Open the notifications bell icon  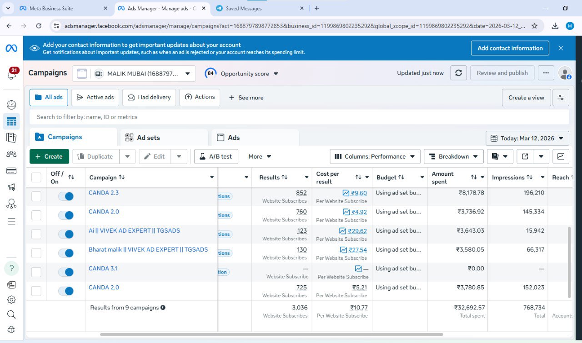coord(11,74)
